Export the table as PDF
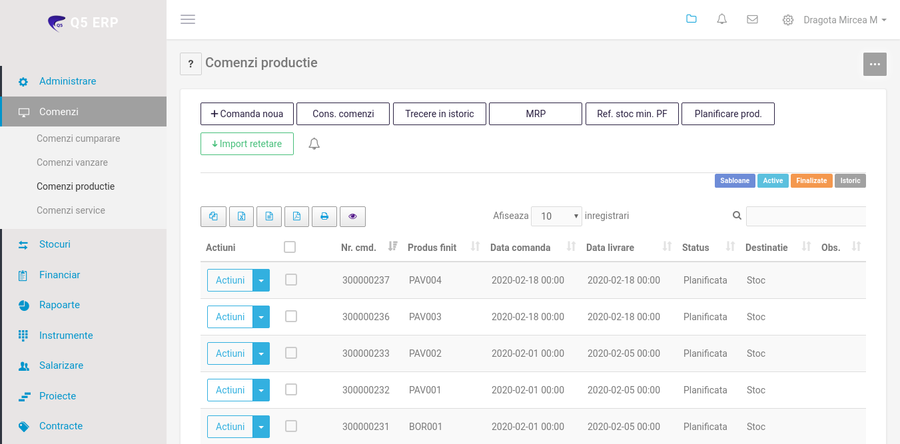The height and width of the screenshot is (444, 900). (x=296, y=216)
